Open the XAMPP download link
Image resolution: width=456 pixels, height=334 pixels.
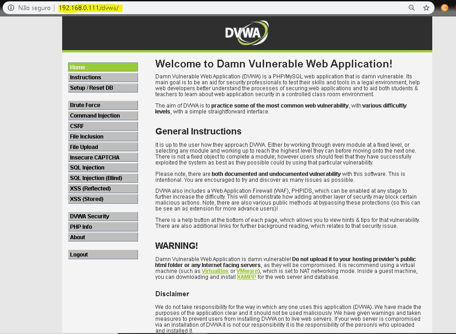pyautogui.click(x=246, y=277)
